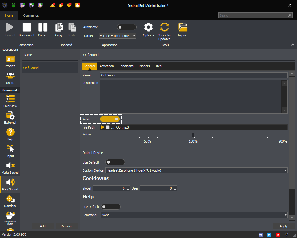Click the heart icon in title bar
The image size is (297, 238).
tap(69, 5)
